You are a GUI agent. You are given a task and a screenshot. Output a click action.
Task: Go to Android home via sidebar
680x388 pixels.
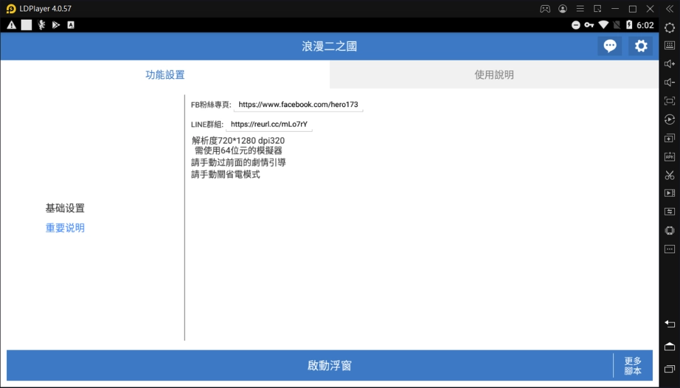click(669, 346)
